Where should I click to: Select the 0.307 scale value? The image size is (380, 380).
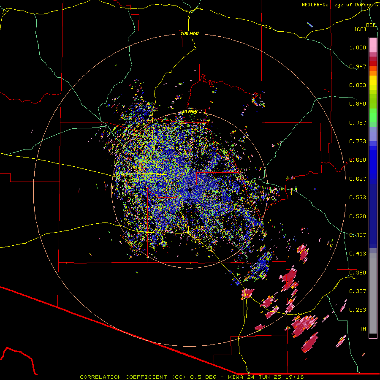[358, 291]
